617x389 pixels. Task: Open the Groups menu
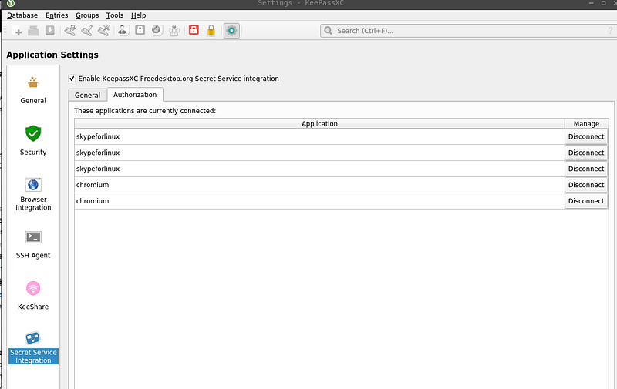[87, 15]
